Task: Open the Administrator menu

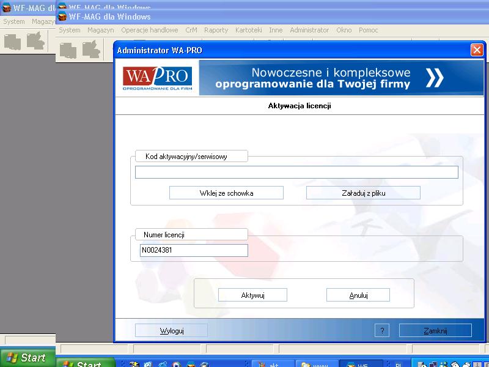Action: [309, 30]
